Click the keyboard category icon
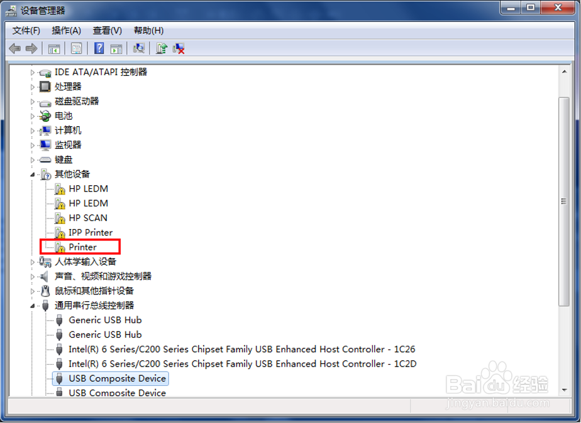581x423 pixels. click(x=45, y=160)
